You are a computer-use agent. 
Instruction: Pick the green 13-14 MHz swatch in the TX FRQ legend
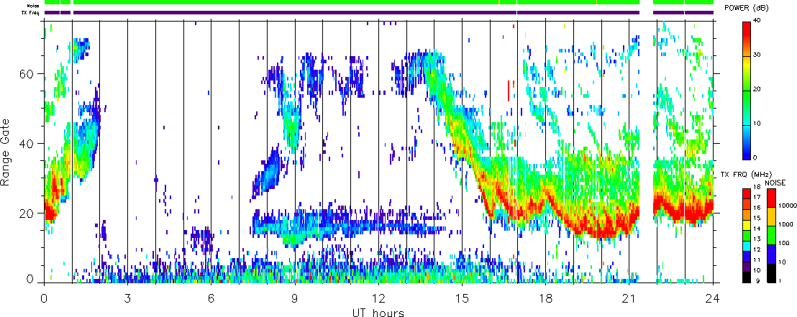[x=747, y=236]
